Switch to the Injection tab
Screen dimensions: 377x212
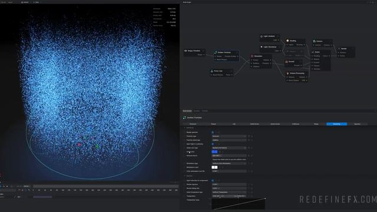[358, 124]
